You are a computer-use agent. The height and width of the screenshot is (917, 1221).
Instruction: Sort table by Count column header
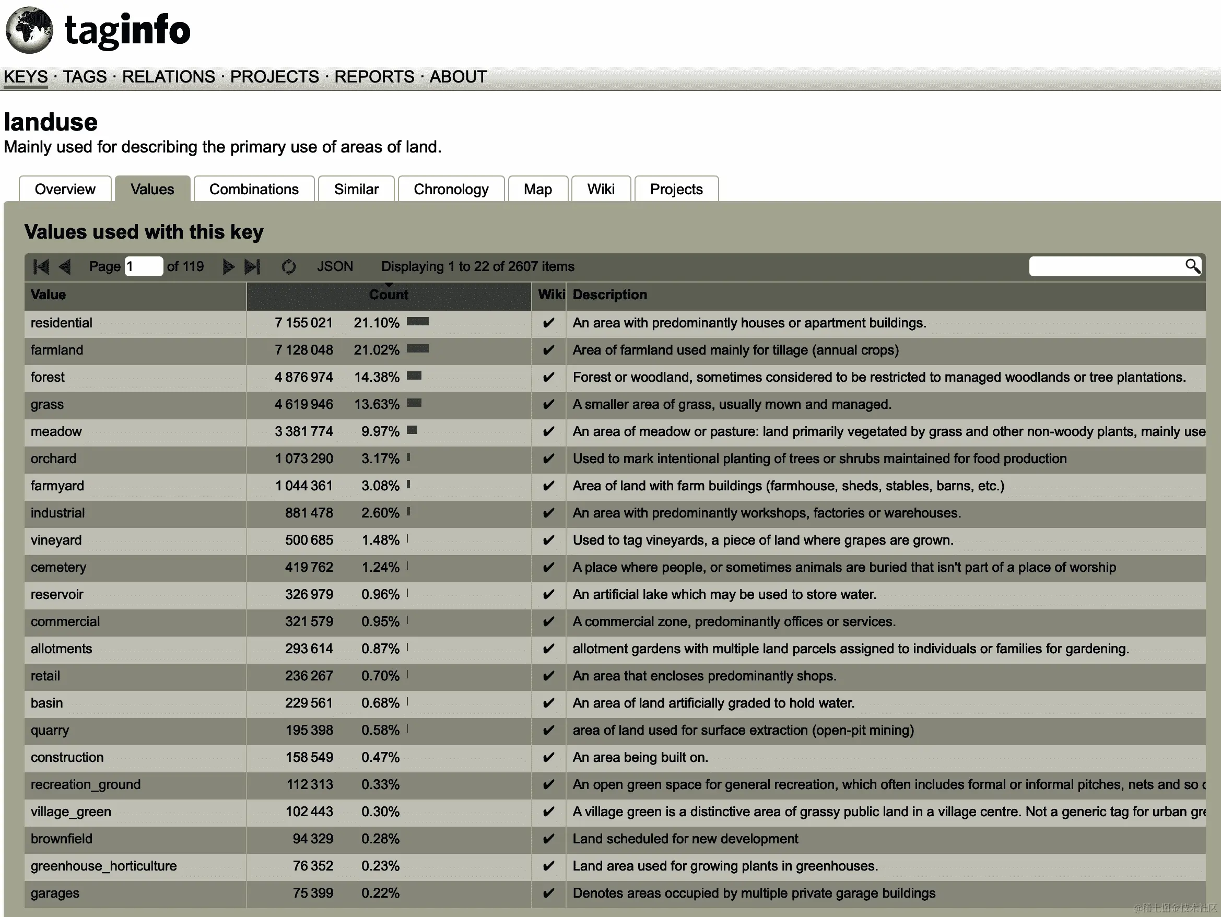point(389,295)
